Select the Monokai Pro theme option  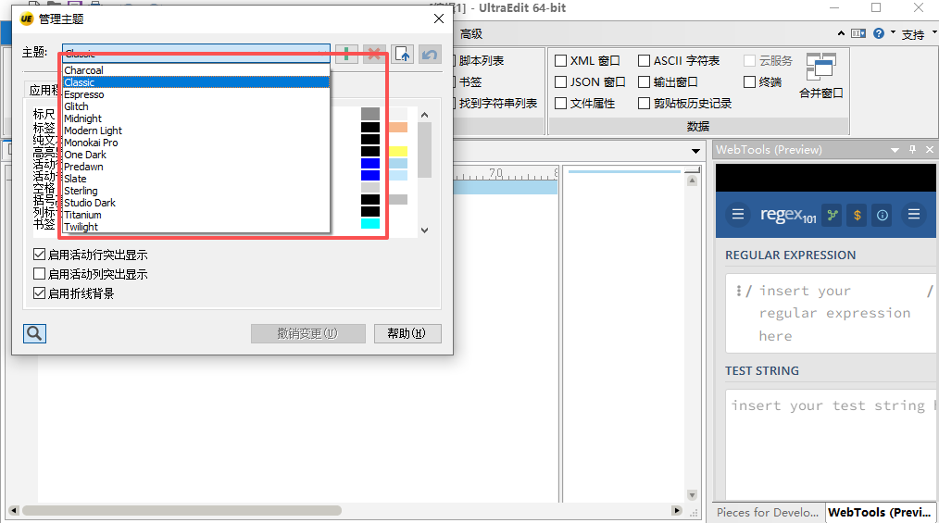[196, 143]
